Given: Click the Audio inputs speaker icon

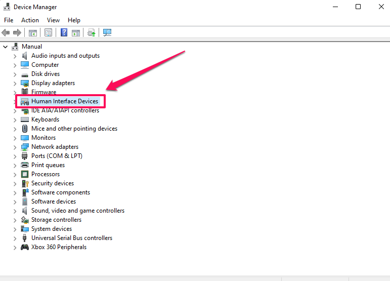Looking at the screenshot, I should click(x=25, y=56).
